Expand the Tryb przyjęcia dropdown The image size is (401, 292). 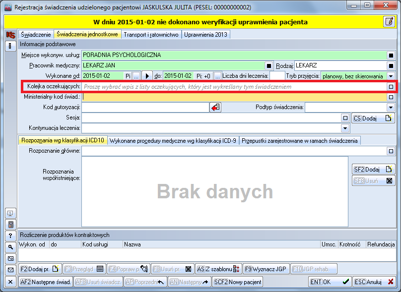[x=391, y=76]
